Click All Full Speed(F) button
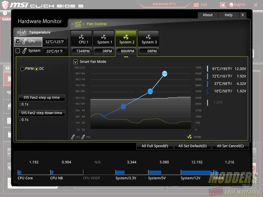263x197 pixels. click(155, 146)
